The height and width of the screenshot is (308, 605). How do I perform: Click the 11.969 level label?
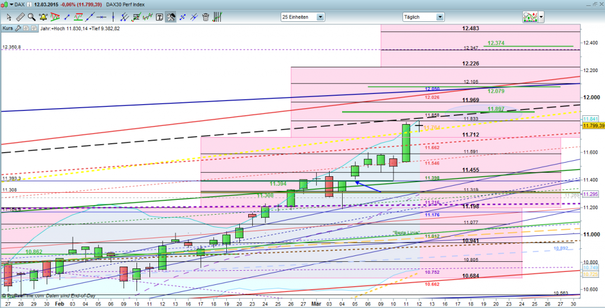(x=471, y=100)
